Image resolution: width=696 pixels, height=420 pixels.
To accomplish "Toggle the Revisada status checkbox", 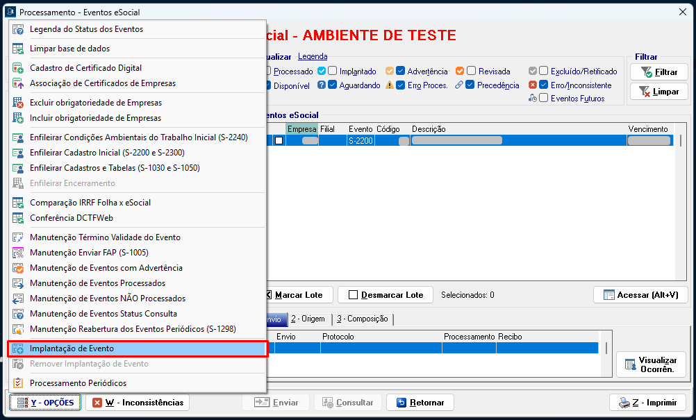I will 471,71.
